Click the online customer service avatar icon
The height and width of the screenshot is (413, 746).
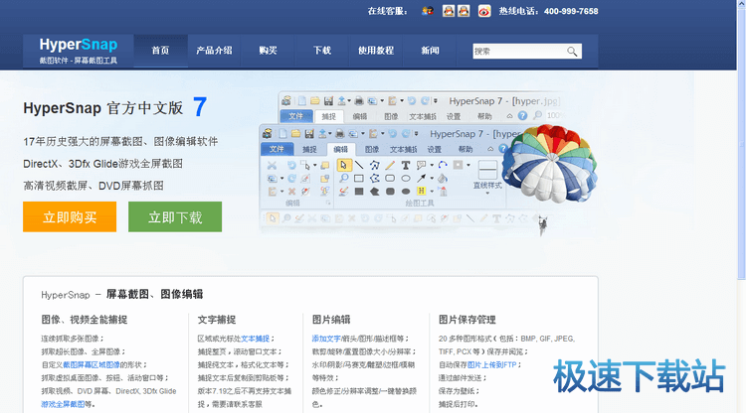pyautogui.click(x=428, y=11)
